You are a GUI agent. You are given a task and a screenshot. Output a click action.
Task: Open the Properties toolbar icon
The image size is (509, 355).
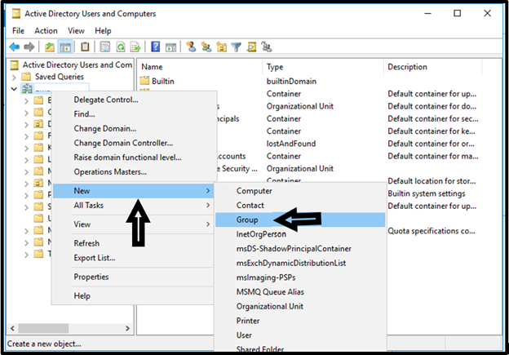105,47
